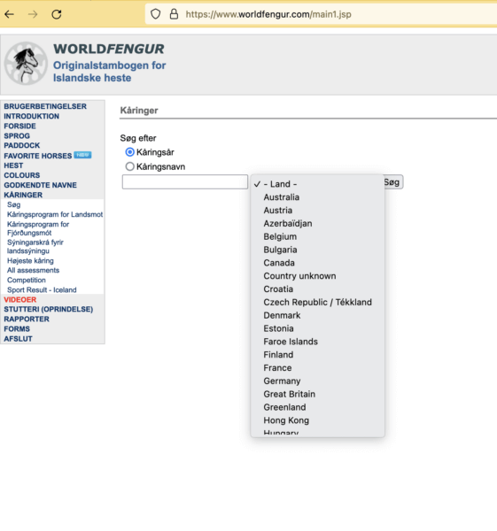Open the All assessments link
This screenshot has height=531, width=497.
34,270
